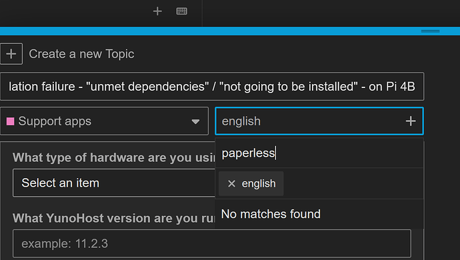This screenshot has width=460, height=260.
Task: Open the keyboard shortcuts icon
Action: tap(181, 11)
